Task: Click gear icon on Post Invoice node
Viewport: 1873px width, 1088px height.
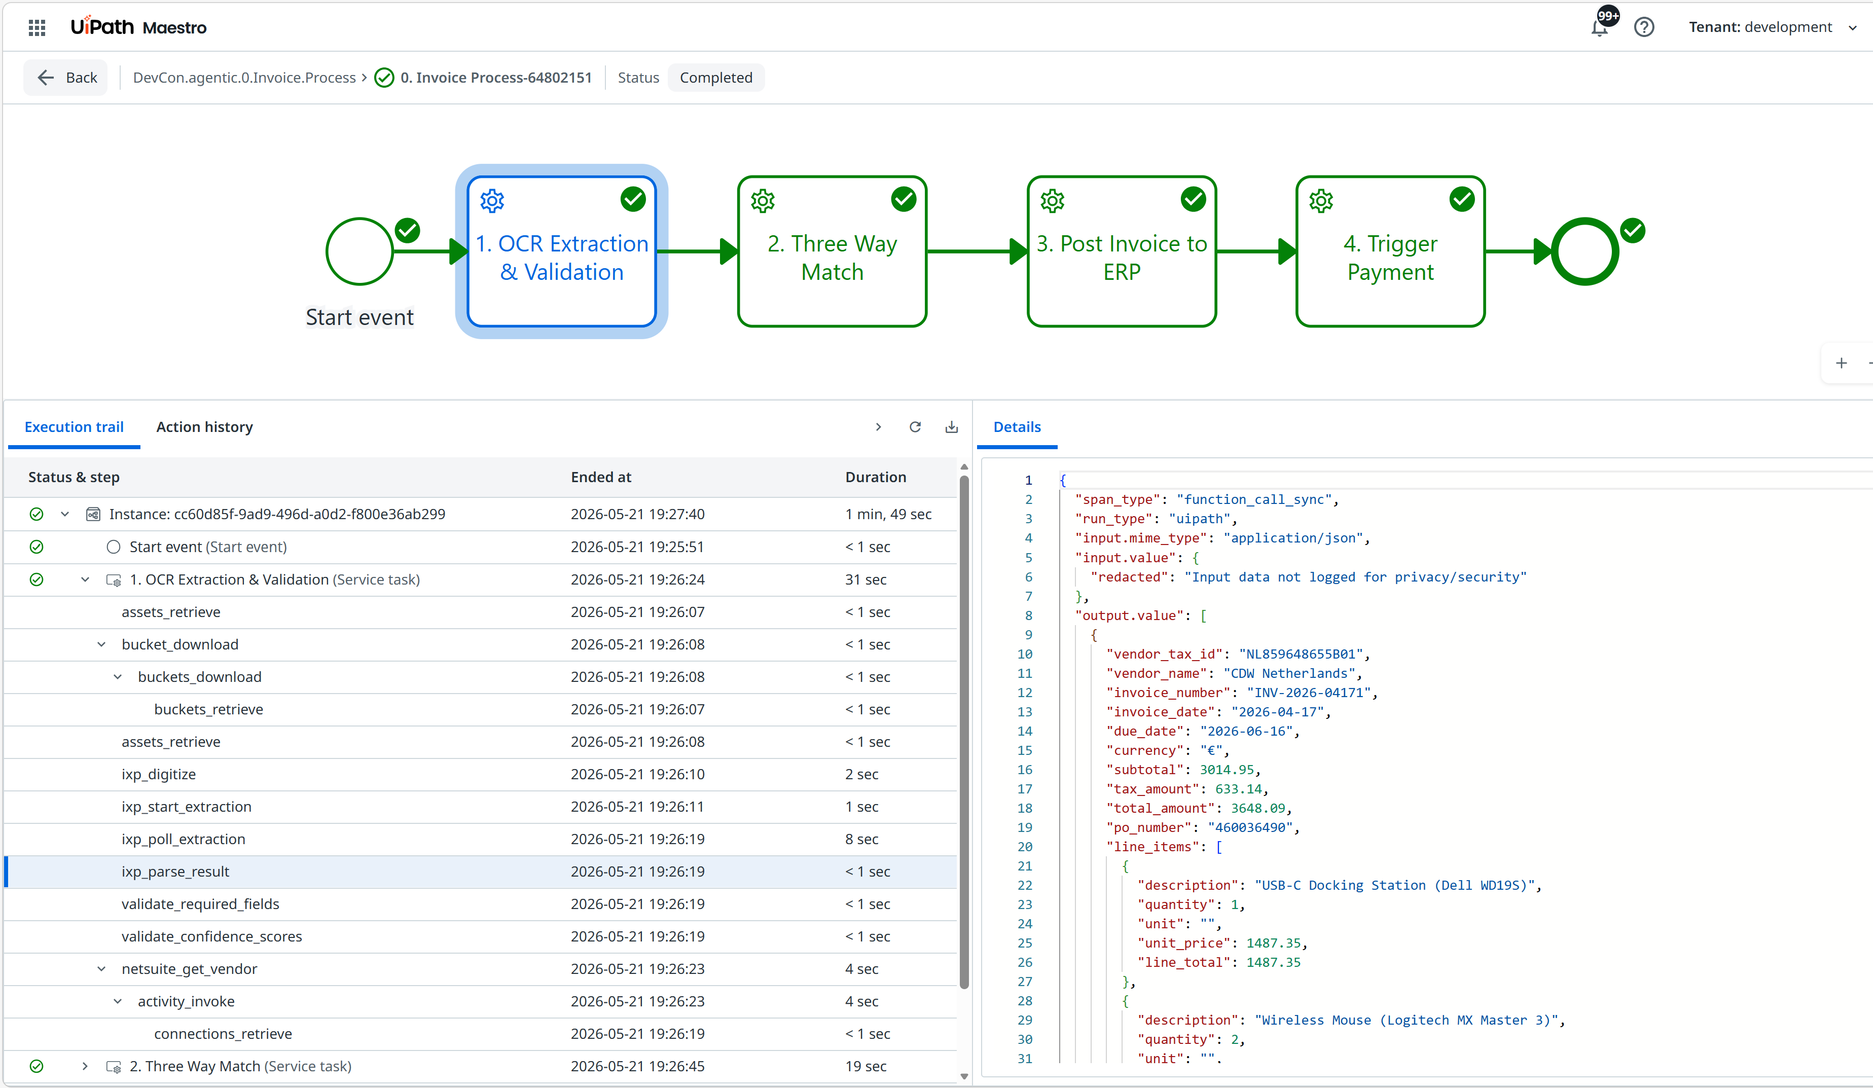Action: click(1052, 201)
